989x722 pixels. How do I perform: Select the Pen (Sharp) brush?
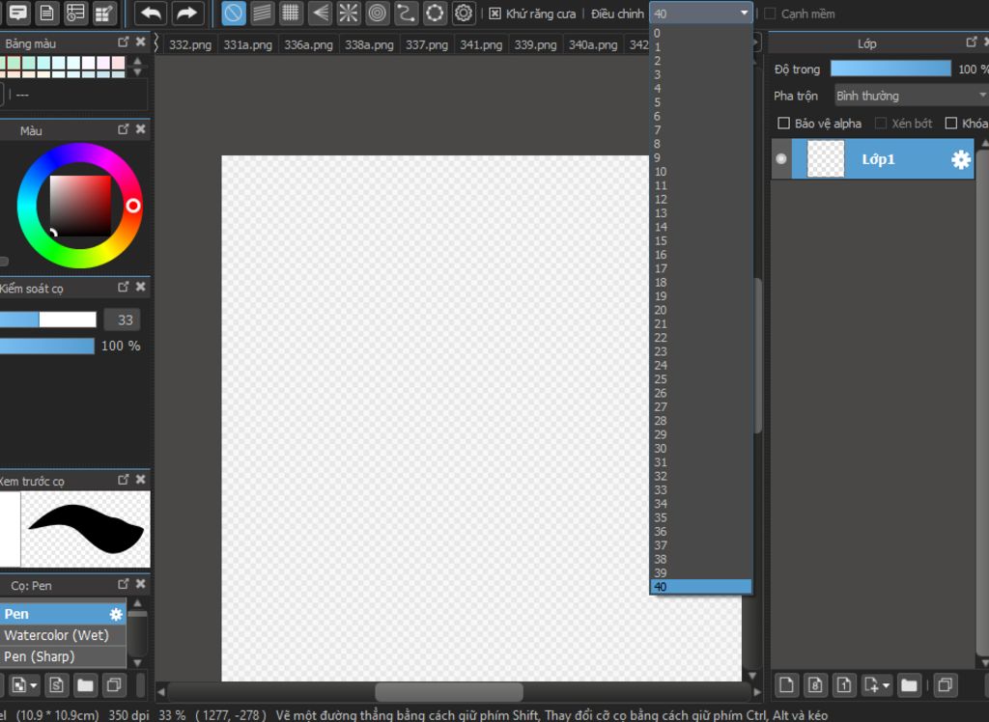(x=63, y=656)
